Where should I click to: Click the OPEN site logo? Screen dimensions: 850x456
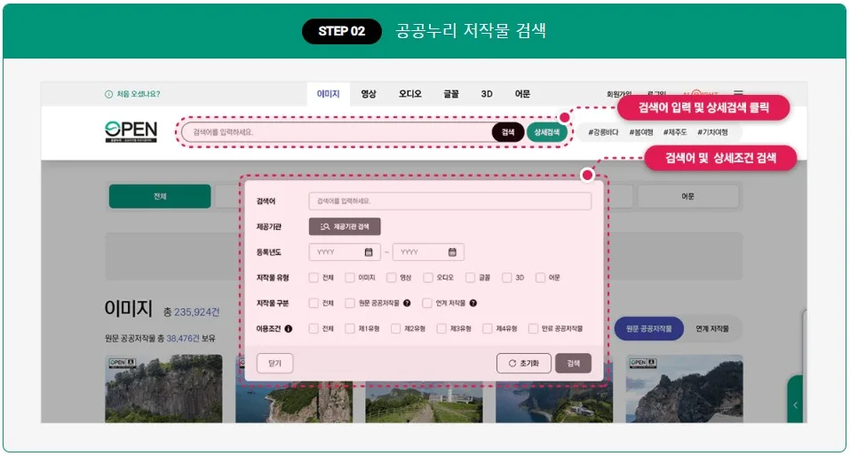[x=131, y=131]
